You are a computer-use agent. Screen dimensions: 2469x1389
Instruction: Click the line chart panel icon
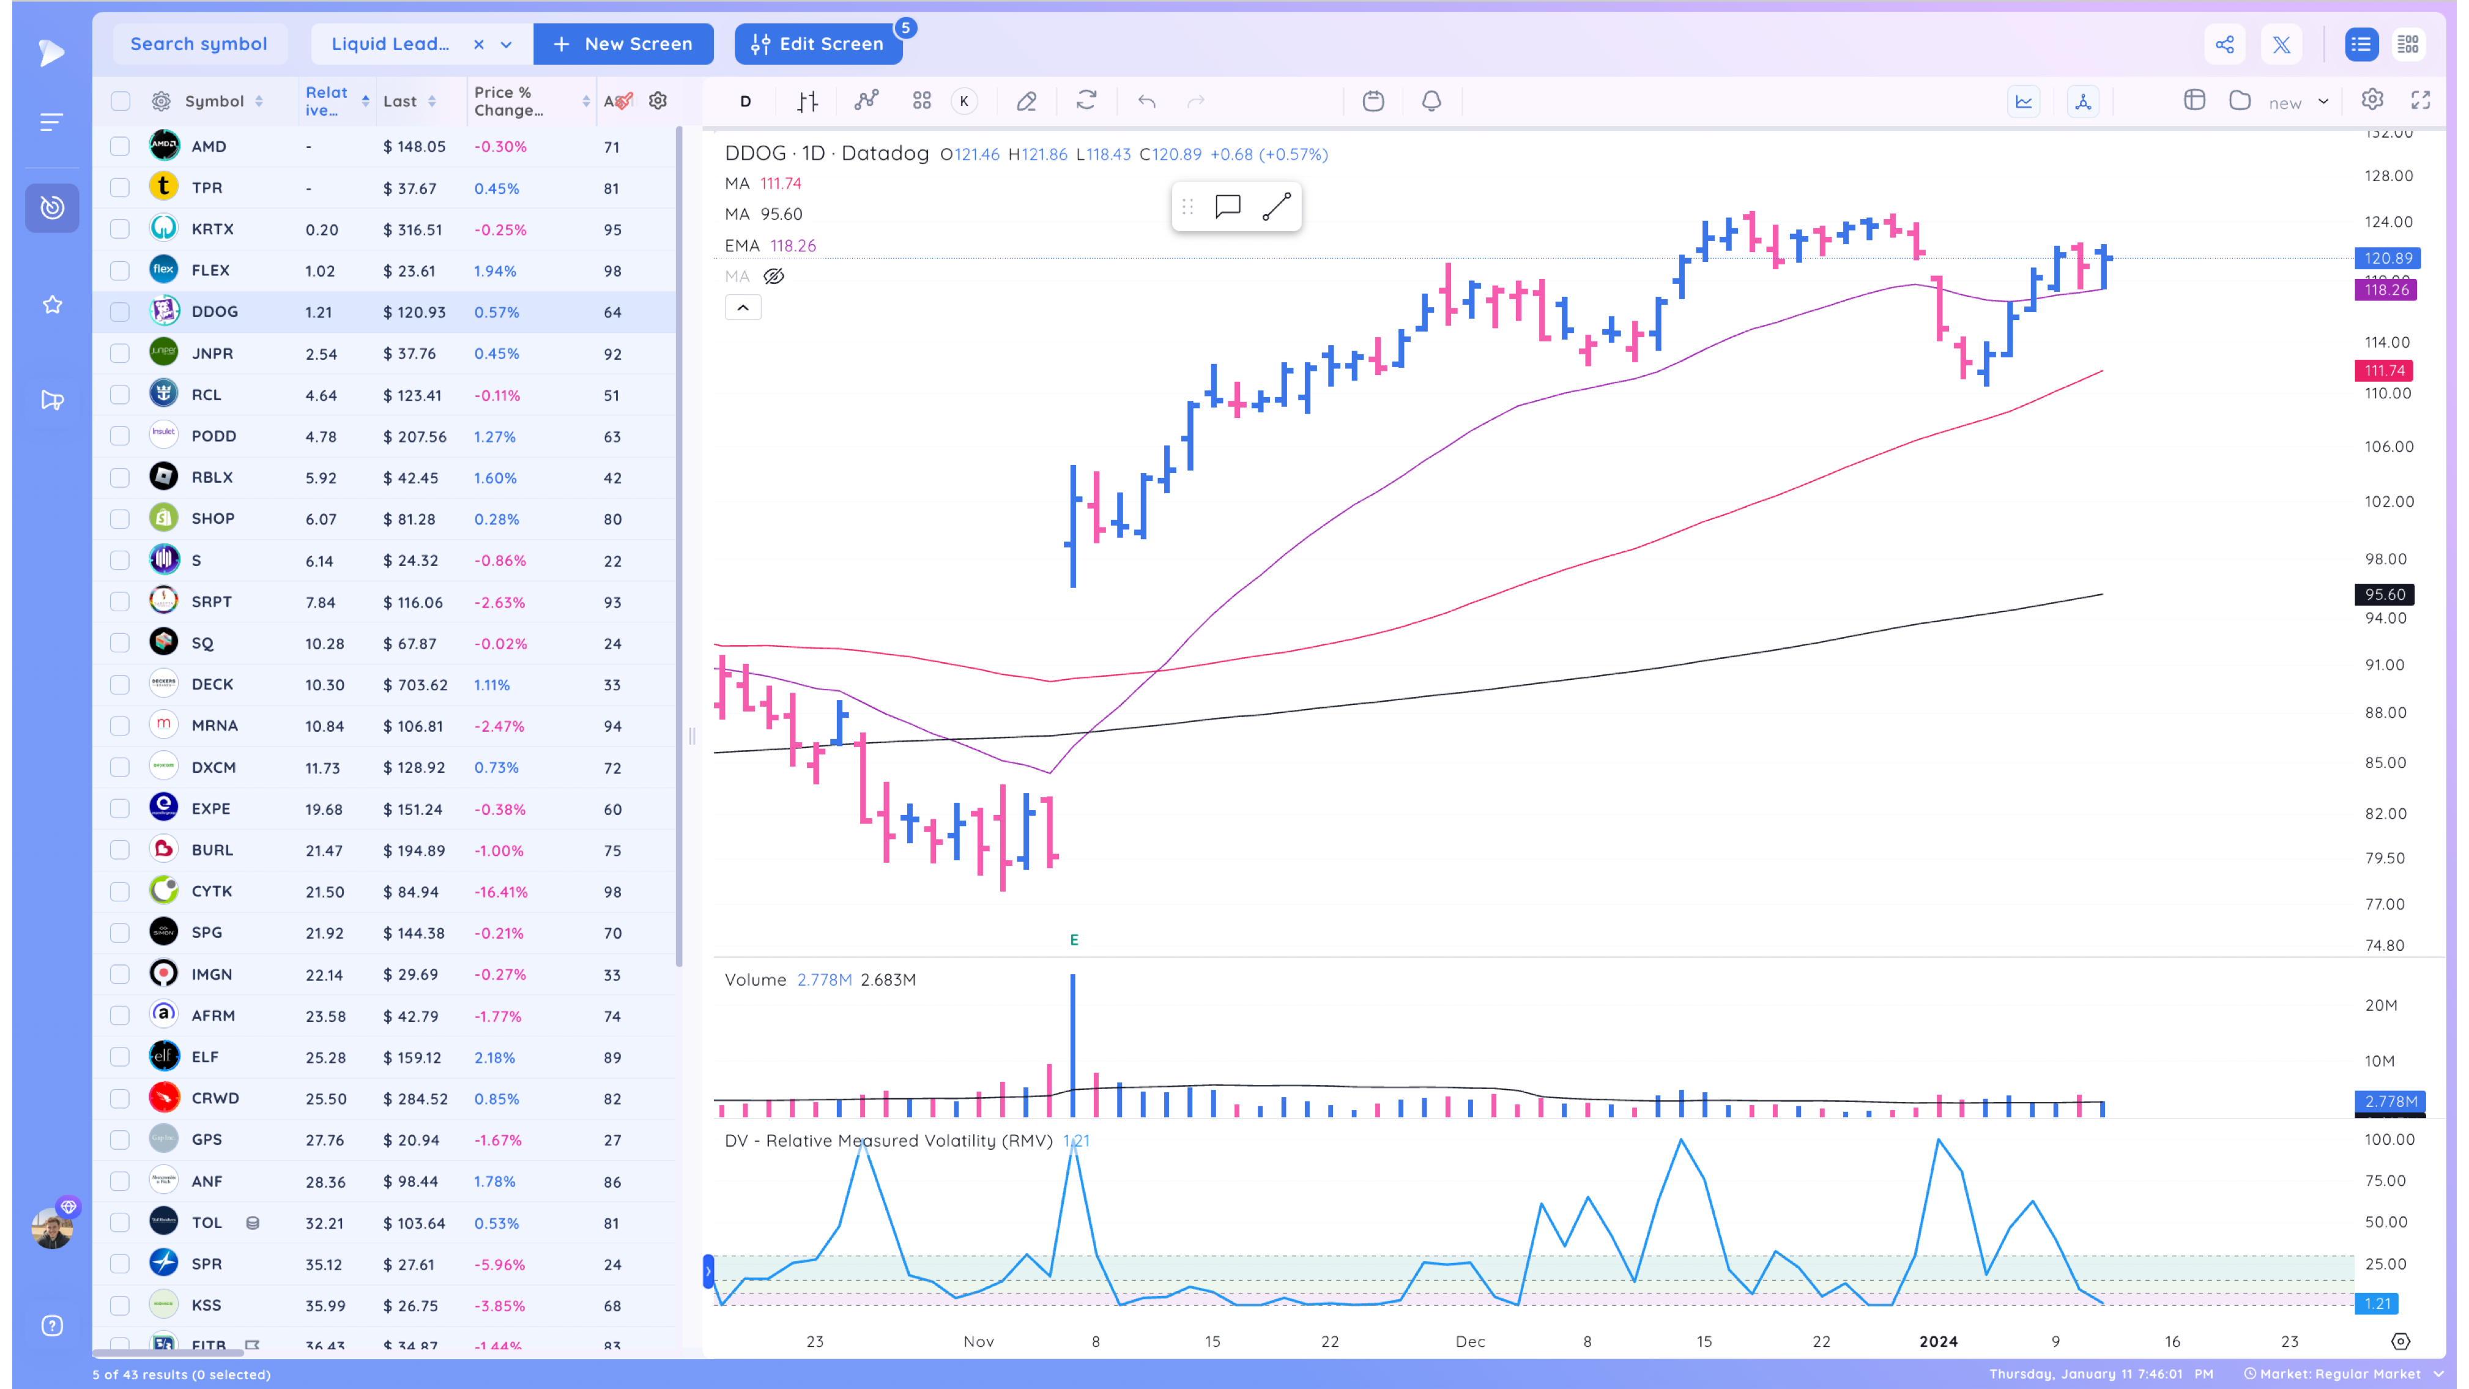pos(2023,102)
